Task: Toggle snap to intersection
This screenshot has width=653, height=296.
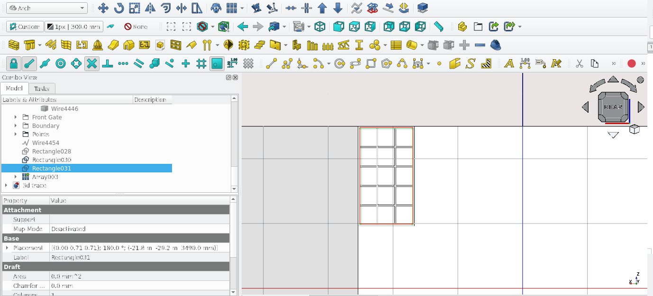Action: [x=92, y=63]
